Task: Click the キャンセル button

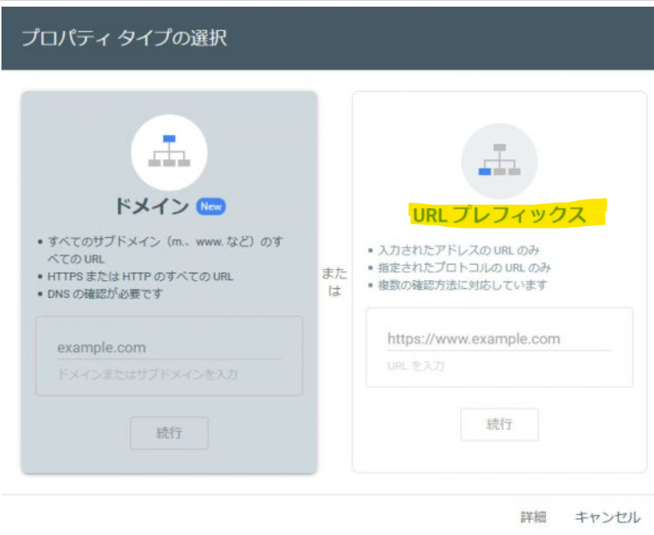Action: click(x=607, y=517)
